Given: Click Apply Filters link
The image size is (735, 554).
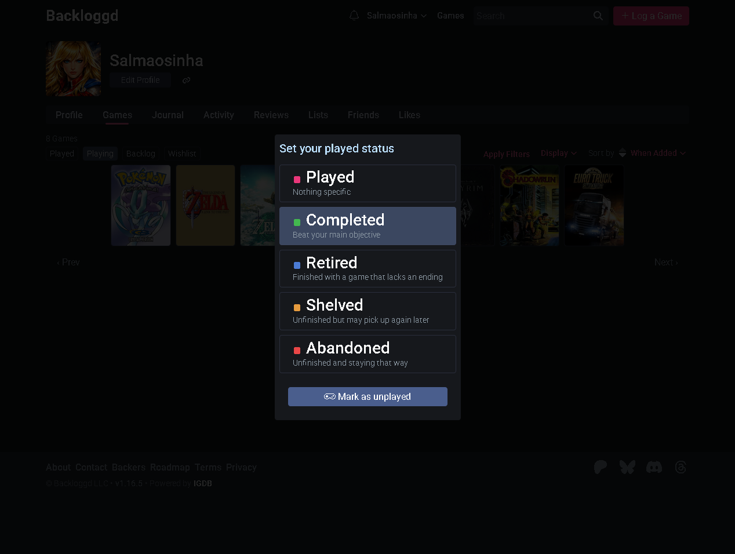Looking at the screenshot, I should [507, 154].
